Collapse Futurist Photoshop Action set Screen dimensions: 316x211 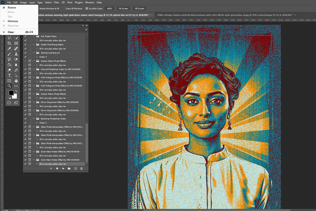click(x=34, y=69)
